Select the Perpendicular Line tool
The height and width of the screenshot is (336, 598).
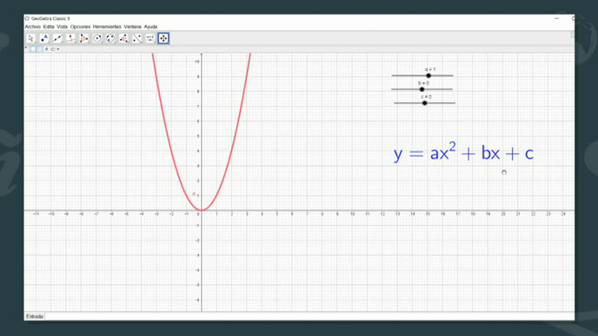(70, 39)
